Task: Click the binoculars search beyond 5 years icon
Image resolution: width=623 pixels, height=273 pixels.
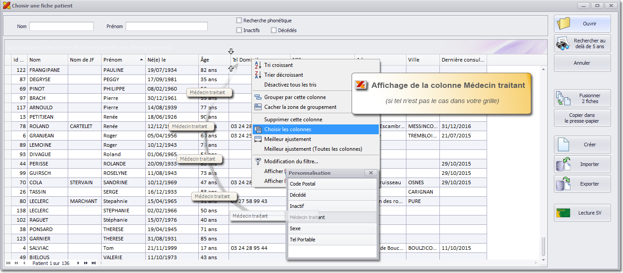Action: [564, 44]
